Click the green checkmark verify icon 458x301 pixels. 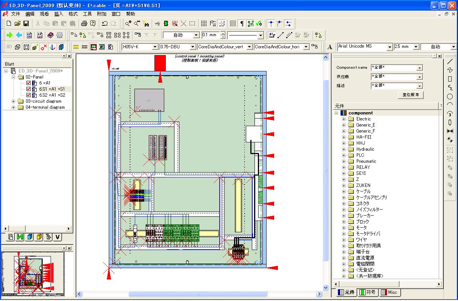click(x=259, y=23)
